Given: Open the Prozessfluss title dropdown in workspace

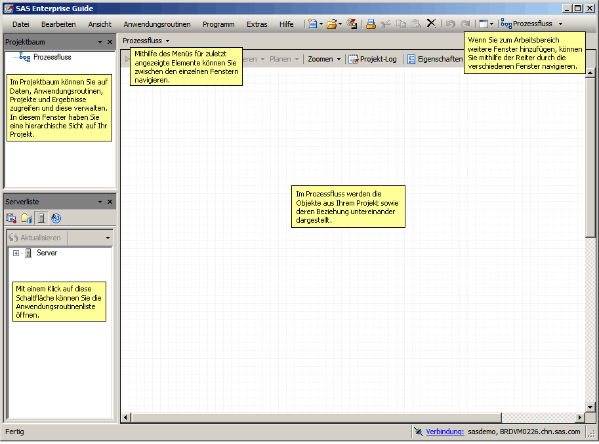Looking at the screenshot, I should [x=168, y=41].
